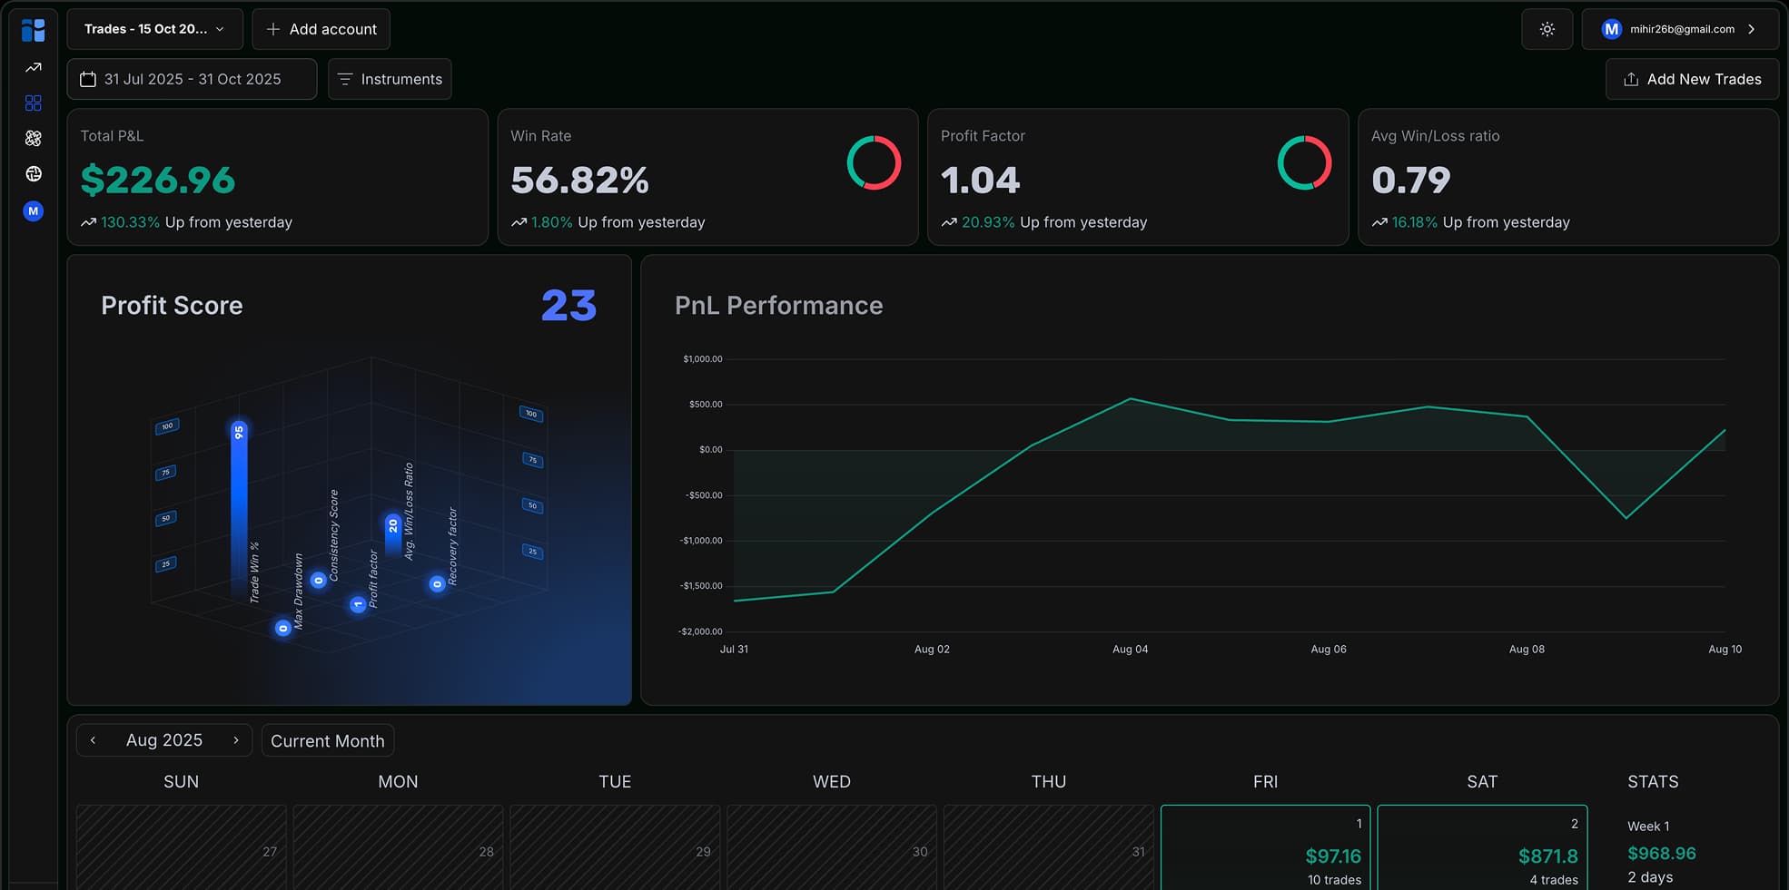Image resolution: width=1789 pixels, height=890 pixels.
Task: Select the Friday Aug 1 calendar cell
Action: coord(1264,848)
